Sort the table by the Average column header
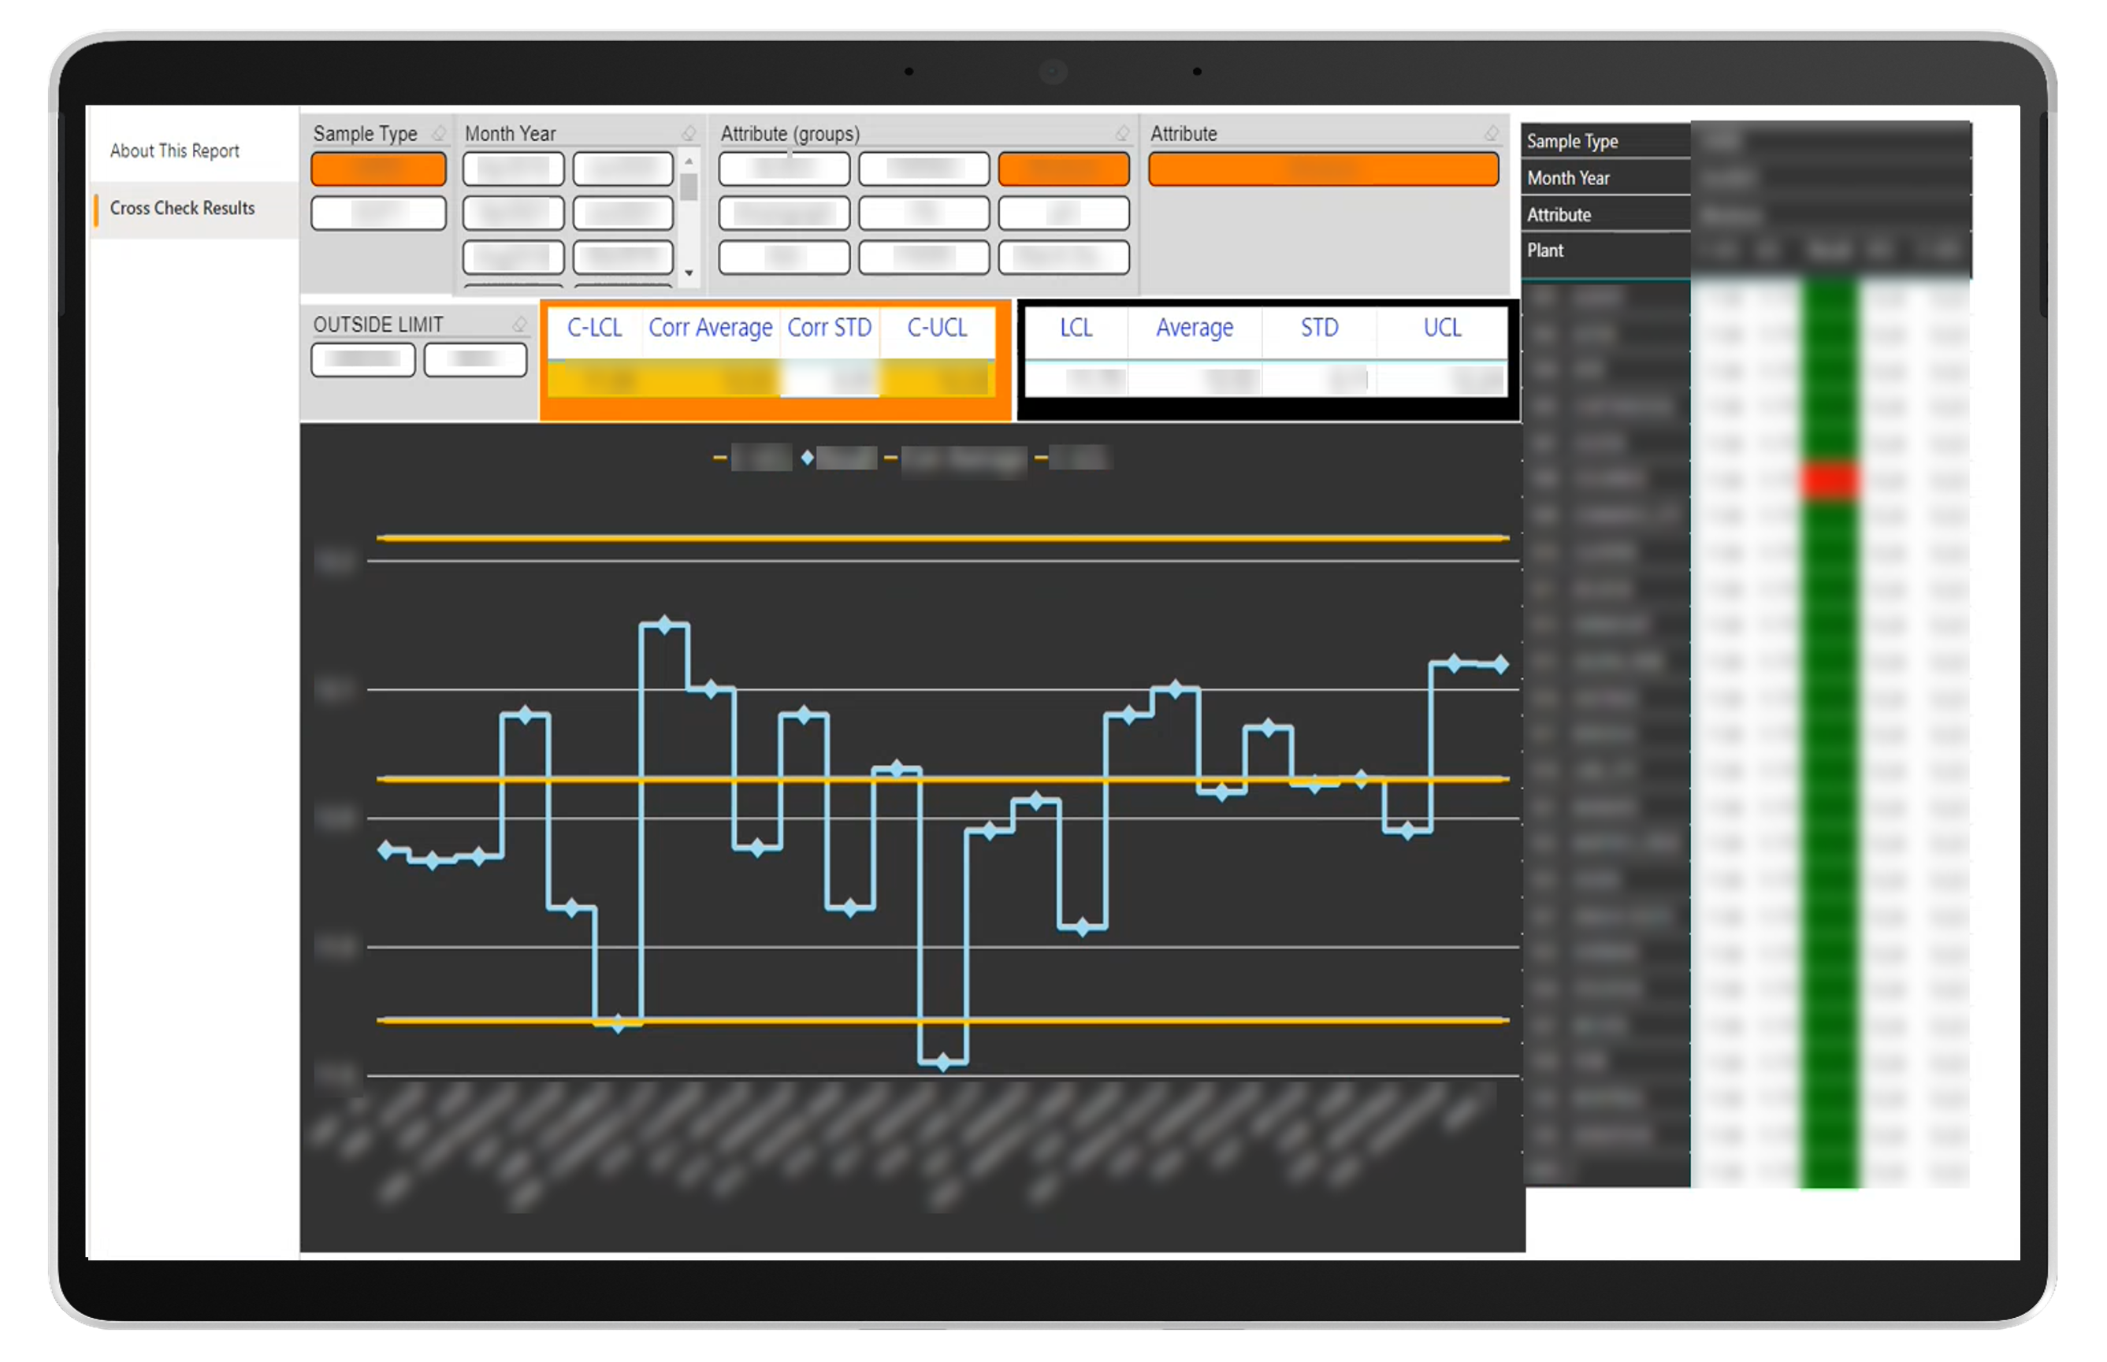 1194,328
